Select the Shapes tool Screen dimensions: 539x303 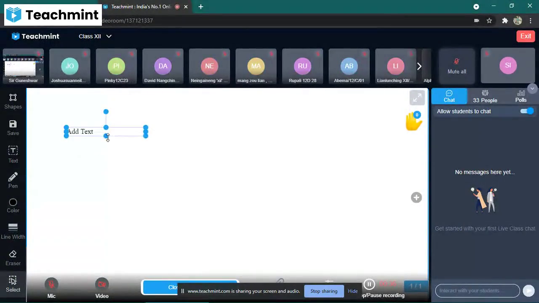[13, 101]
